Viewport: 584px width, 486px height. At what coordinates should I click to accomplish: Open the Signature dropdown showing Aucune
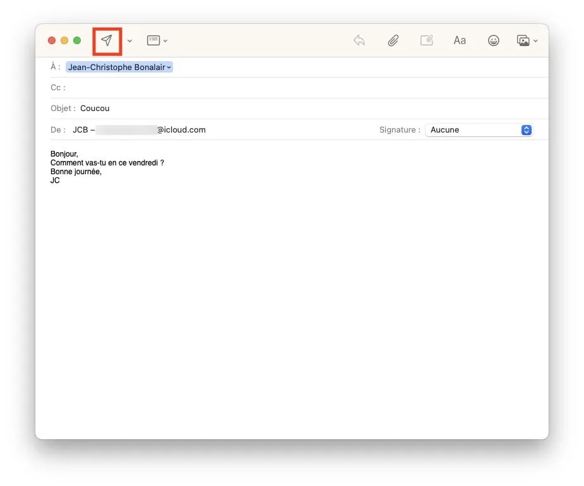click(x=479, y=129)
